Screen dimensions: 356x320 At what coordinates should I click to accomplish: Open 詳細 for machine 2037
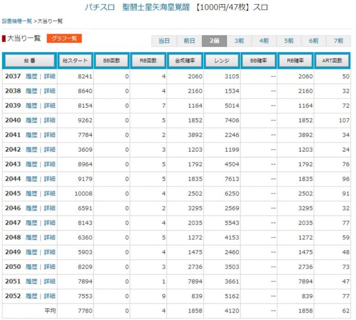(49, 77)
